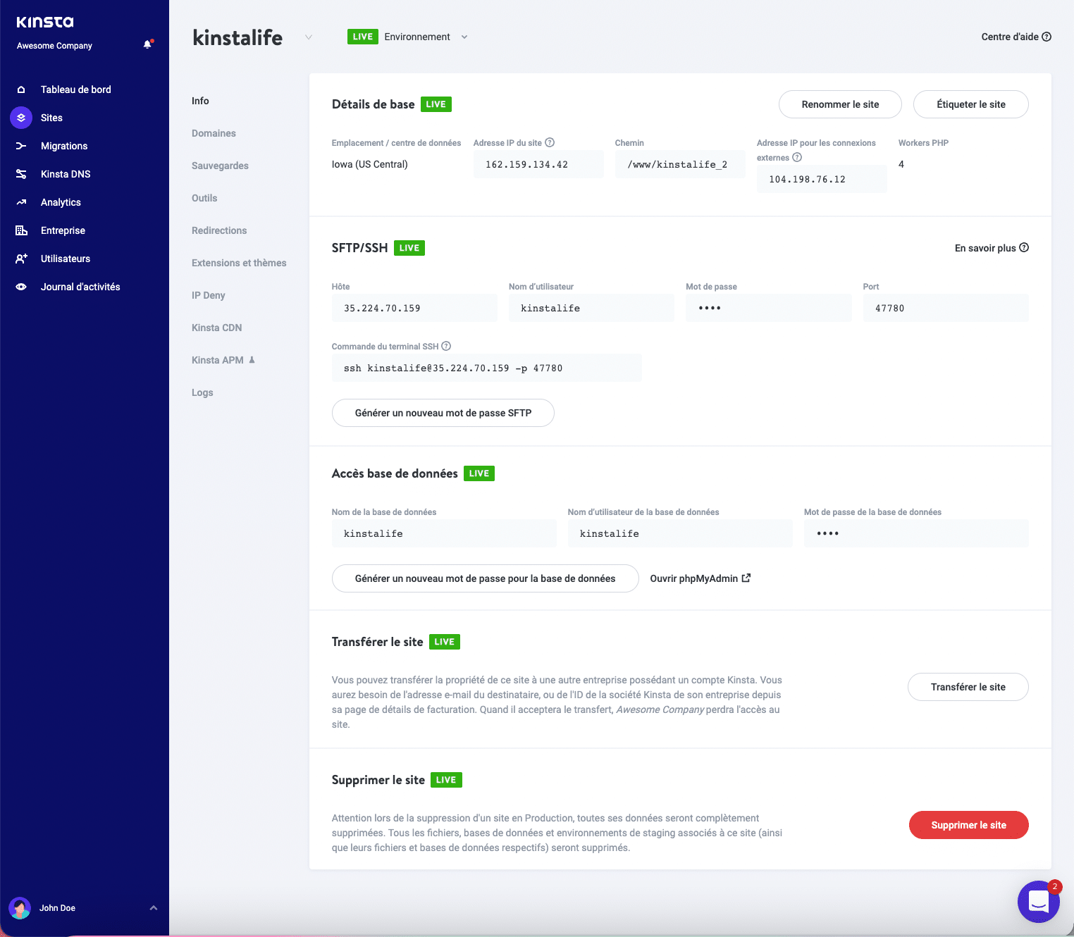Click the red Supprimer le site button
The width and height of the screenshot is (1074, 937).
coord(968,825)
